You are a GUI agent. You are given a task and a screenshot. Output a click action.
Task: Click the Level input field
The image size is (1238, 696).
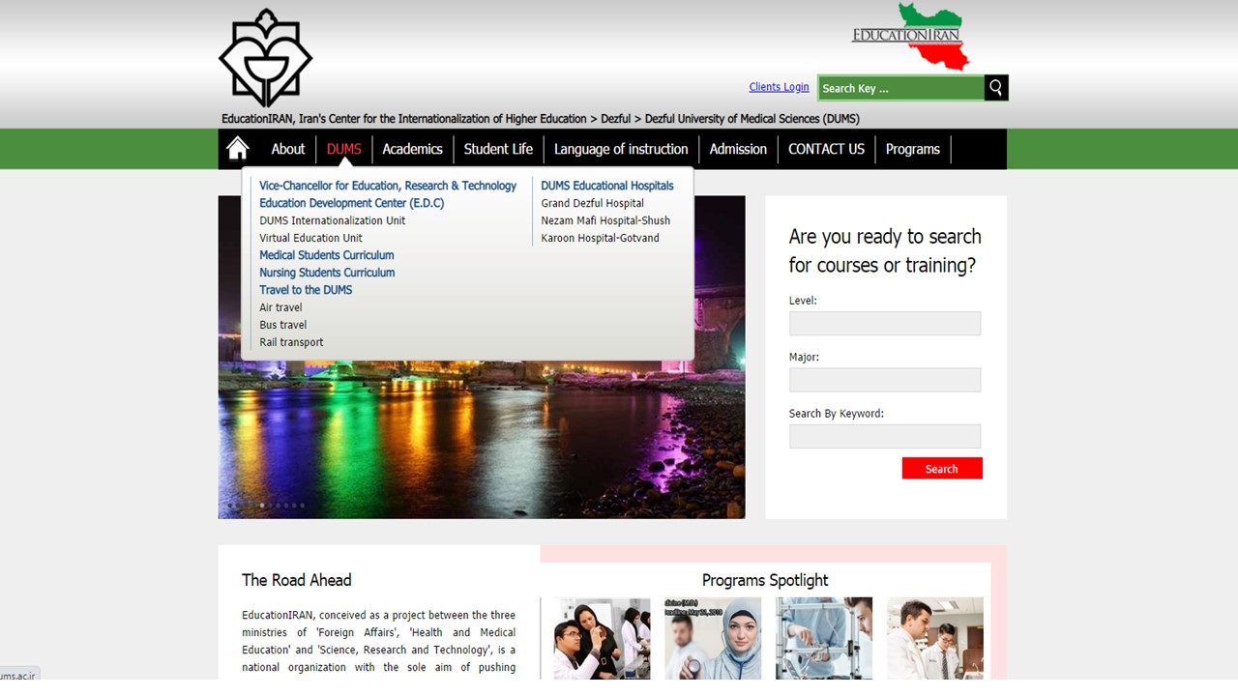point(884,324)
